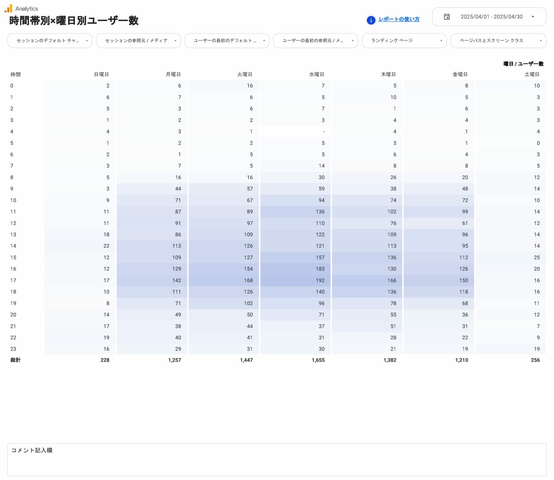Open the ユーザーの最初の参照元 filter dropdown
The height and width of the screenshot is (480, 554).
(315, 41)
